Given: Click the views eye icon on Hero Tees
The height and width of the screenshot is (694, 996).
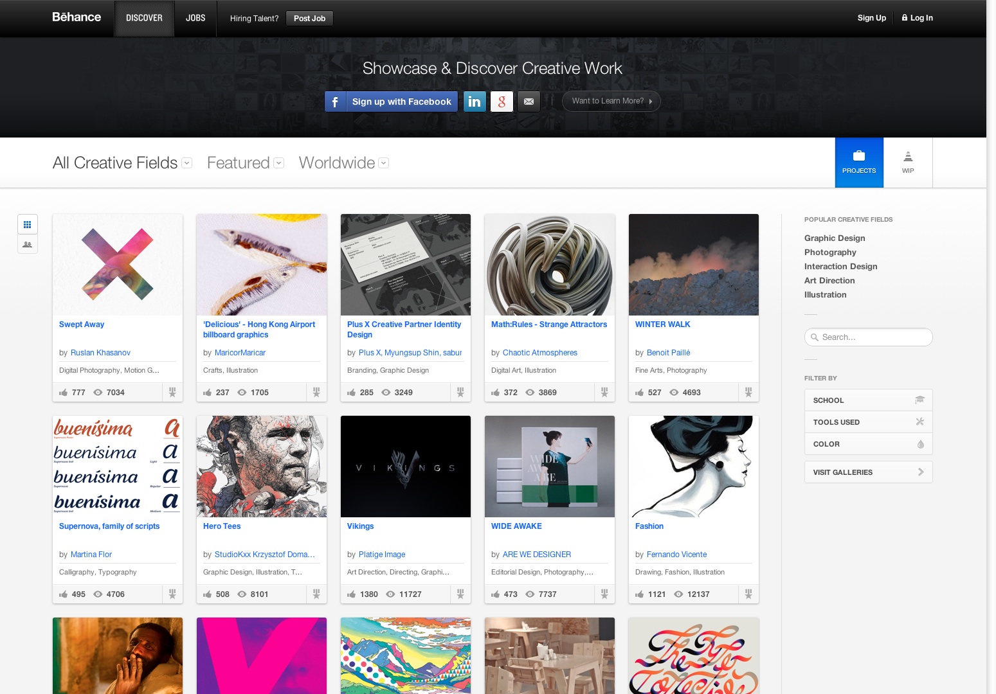Looking at the screenshot, I should point(242,594).
